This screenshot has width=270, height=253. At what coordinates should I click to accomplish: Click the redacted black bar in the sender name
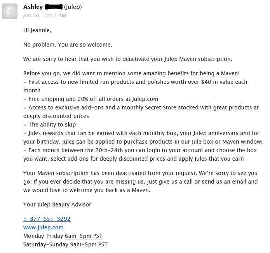pyautogui.click(x=54, y=7)
